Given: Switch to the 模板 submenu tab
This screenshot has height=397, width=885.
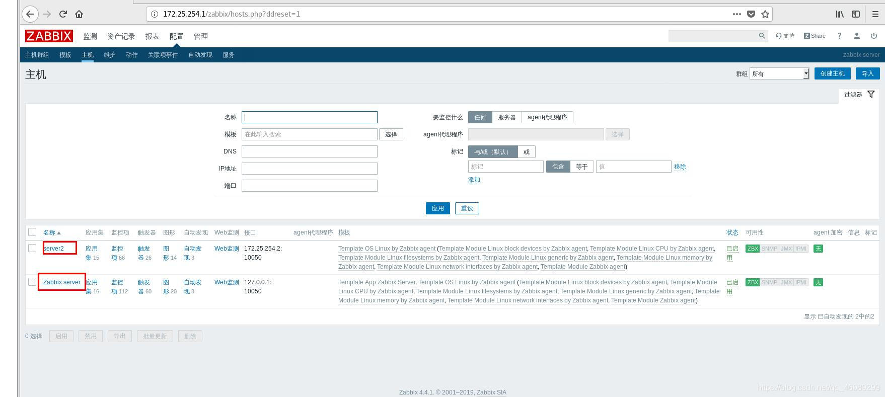Looking at the screenshot, I should 65,55.
